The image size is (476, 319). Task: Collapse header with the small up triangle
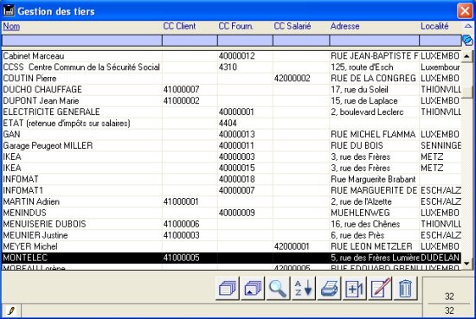(x=468, y=27)
